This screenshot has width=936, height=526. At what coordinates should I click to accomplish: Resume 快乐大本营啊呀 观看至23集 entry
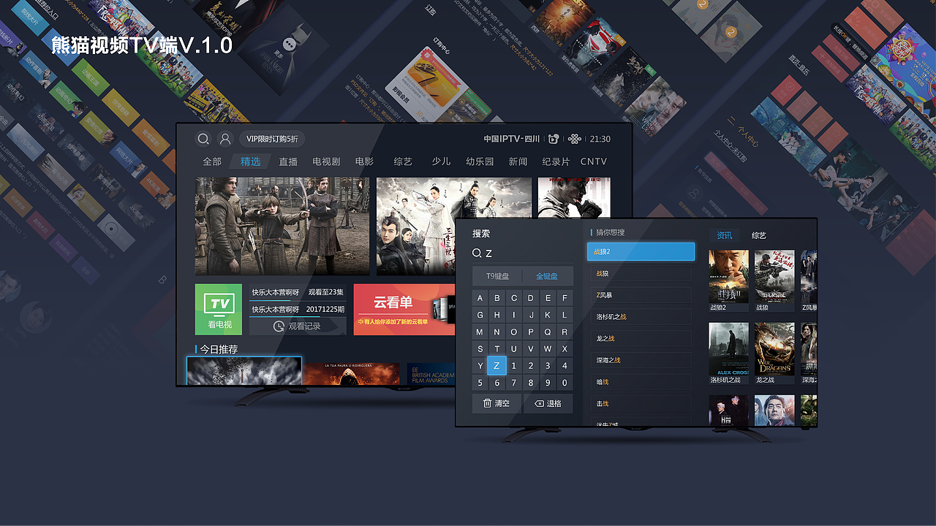[x=298, y=292]
